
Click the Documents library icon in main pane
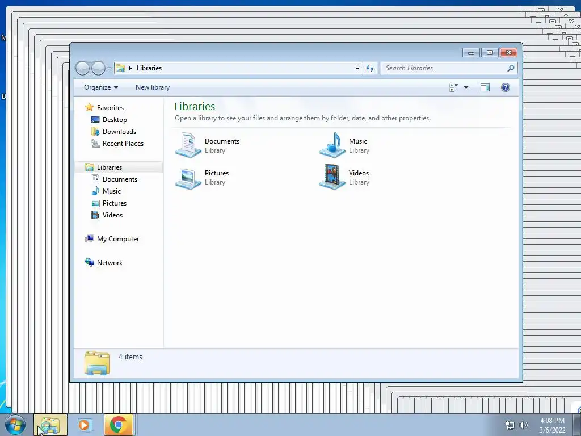188,145
